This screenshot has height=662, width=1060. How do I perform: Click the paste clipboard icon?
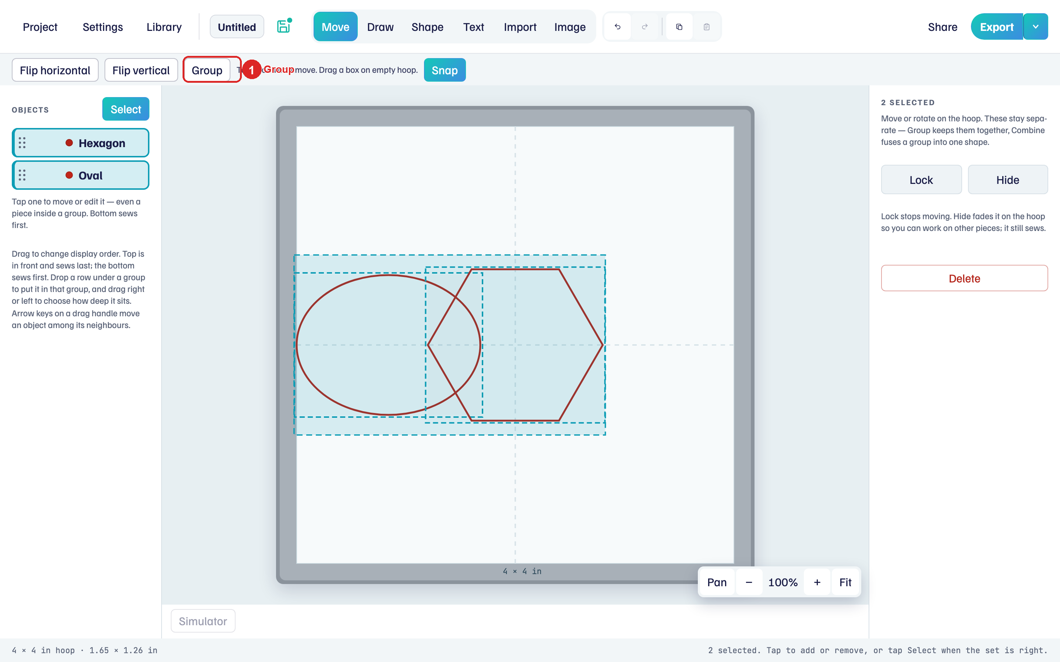[x=707, y=27]
